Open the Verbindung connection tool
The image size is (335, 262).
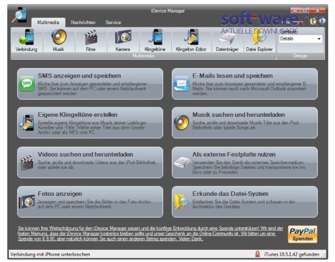coord(27,40)
